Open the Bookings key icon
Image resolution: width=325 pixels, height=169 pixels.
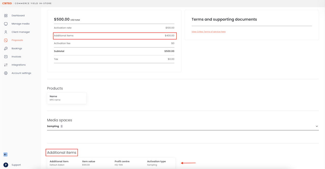pos(6,48)
